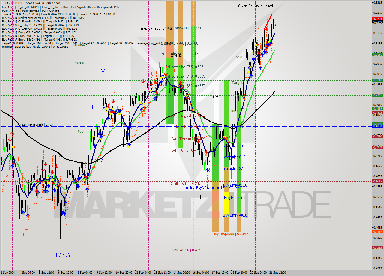Click the blue correction 38.2 label

coord(235,146)
